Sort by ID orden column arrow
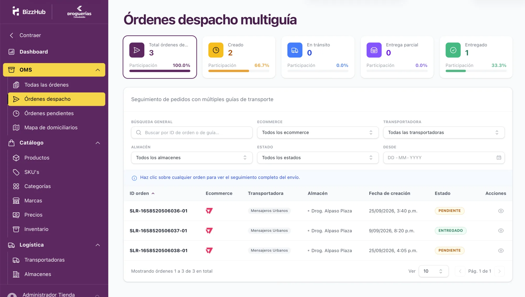Image resolution: width=525 pixels, height=297 pixels. point(153,194)
